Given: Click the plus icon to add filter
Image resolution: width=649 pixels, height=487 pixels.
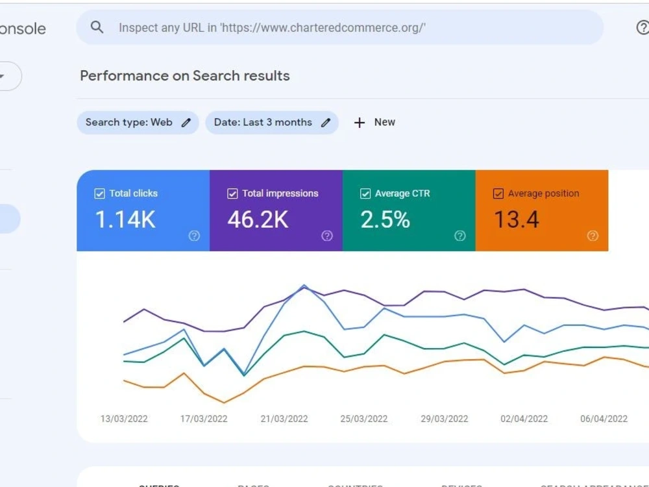Looking at the screenshot, I should 360,123.
